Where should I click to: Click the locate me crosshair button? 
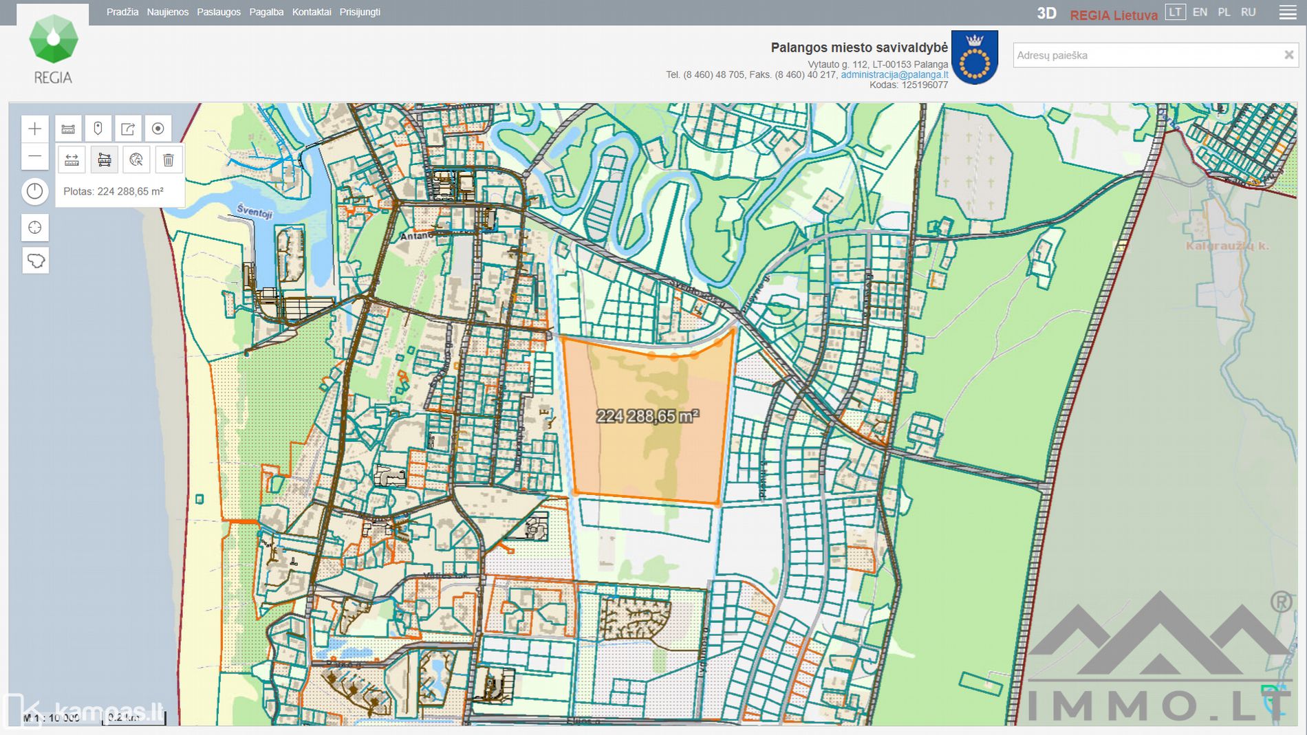click(35, 228)
